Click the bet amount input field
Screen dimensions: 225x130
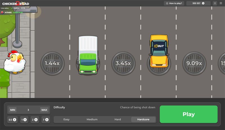point(28,110)
